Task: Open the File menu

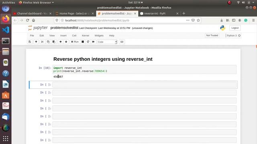Action: tap(32, 36)
